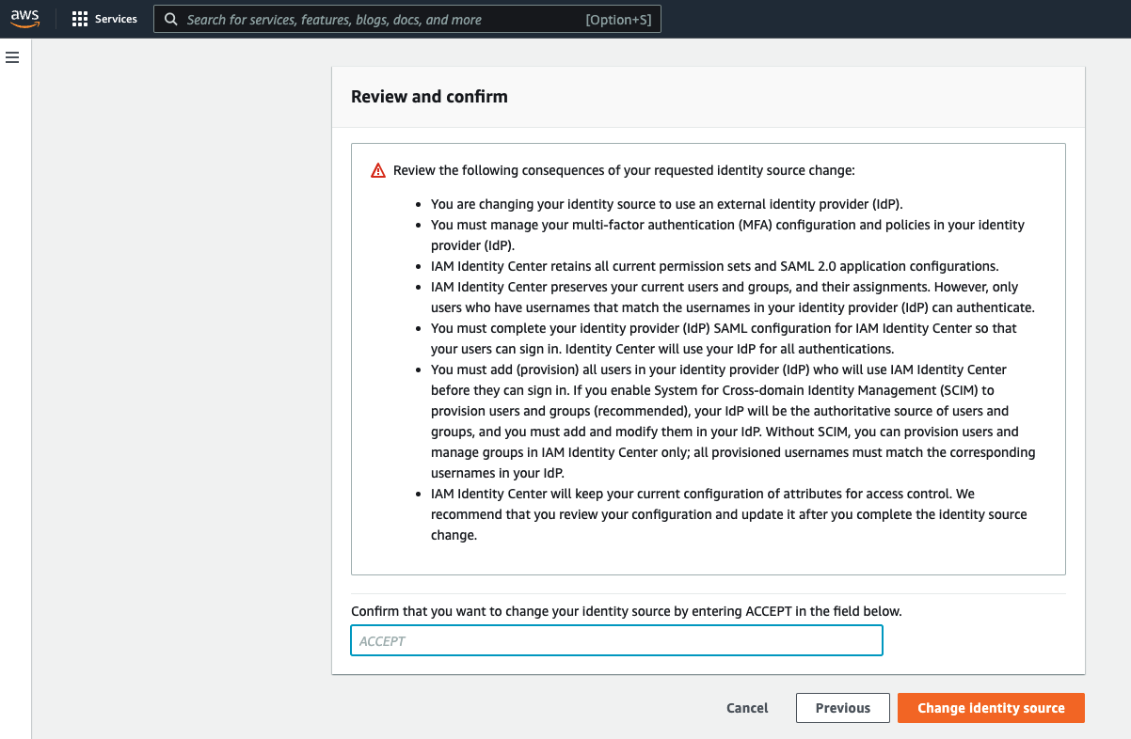Image resolution: width=1131 pixels, height=739 pixels.
Task: Go back with the Previous button
Action: [x=843, y=708]
